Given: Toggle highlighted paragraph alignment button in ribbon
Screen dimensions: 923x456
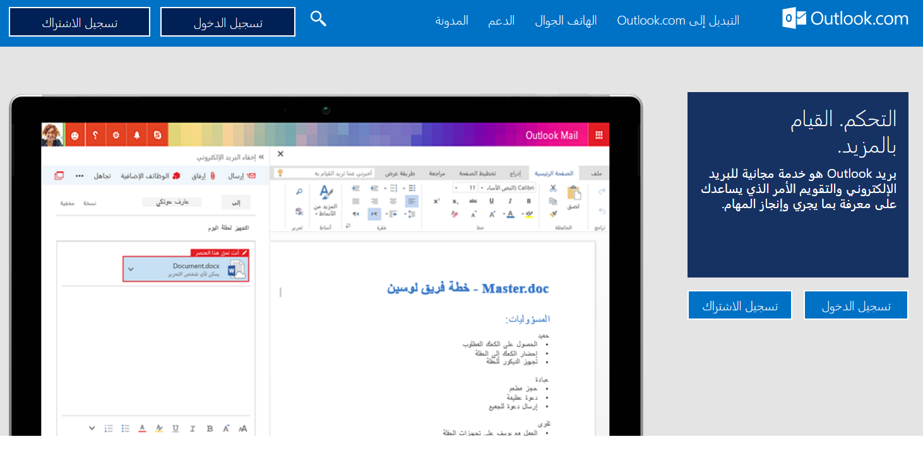Looking at the screenshot, I should pos(411,201).
